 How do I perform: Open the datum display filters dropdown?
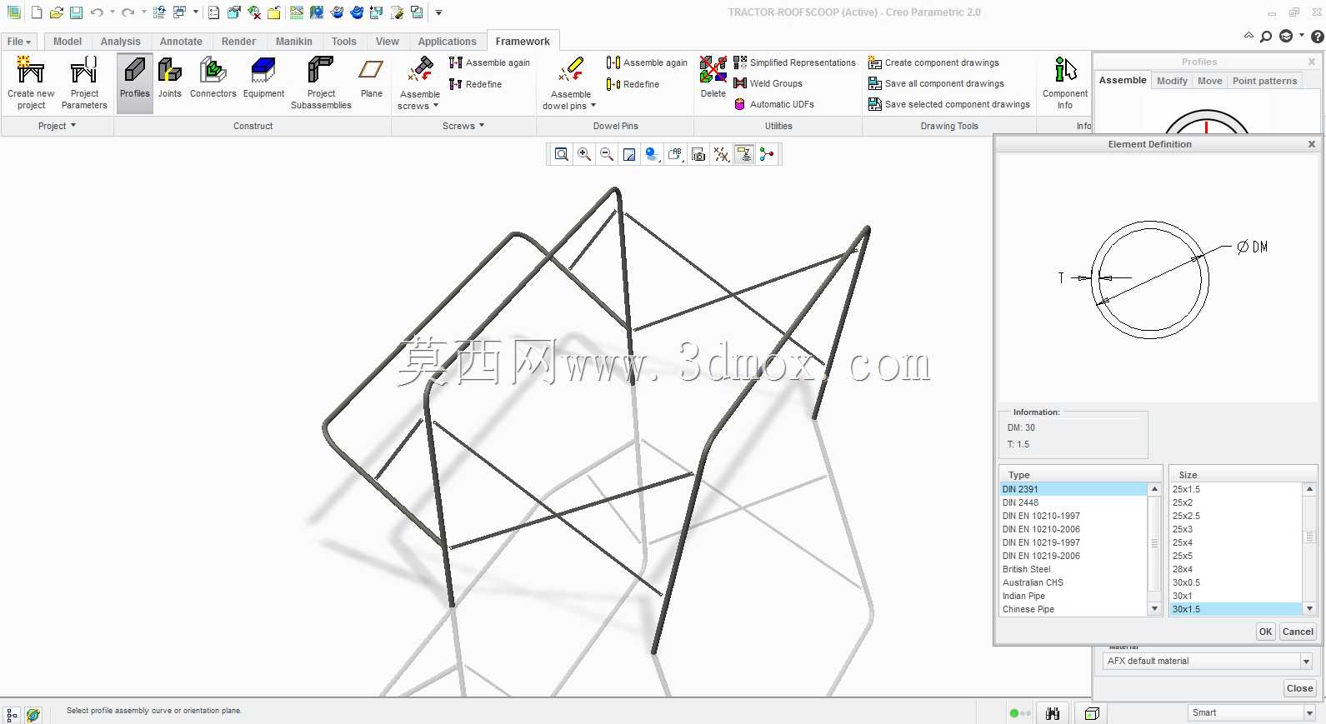(721, 154)
